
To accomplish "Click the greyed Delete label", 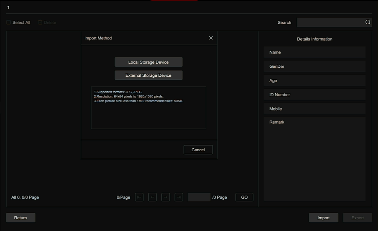I will click(50, 22).
